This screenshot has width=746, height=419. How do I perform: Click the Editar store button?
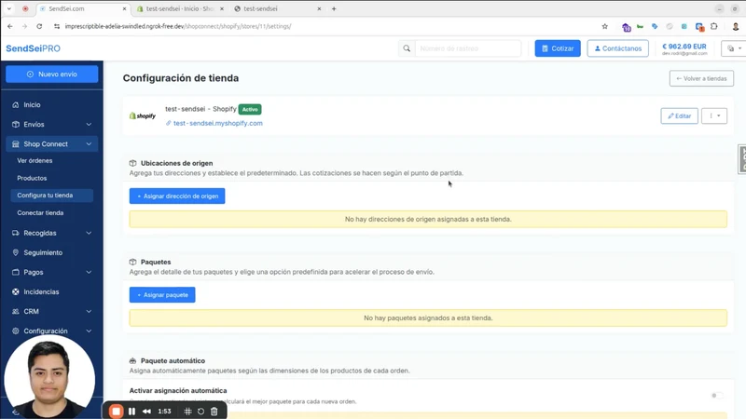679,115
